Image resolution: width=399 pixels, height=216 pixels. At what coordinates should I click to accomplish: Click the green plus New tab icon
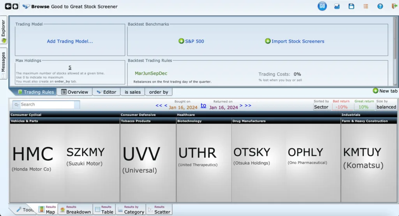(x=375, y=91)
